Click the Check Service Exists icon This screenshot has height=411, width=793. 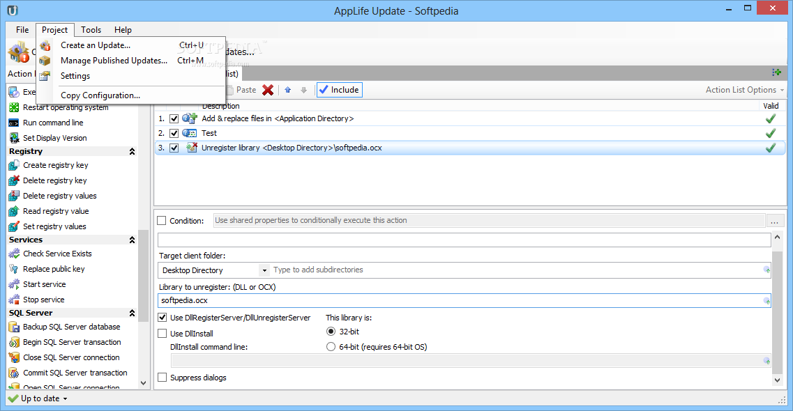click(x=14, y=254)
